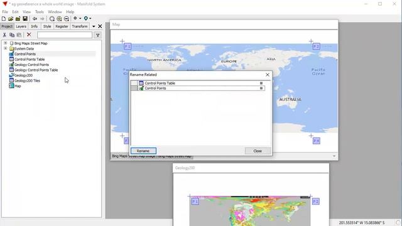Viewport: 402px width, 226px height.
Task: Expand the System Data folder
Action: pos(6,48)
